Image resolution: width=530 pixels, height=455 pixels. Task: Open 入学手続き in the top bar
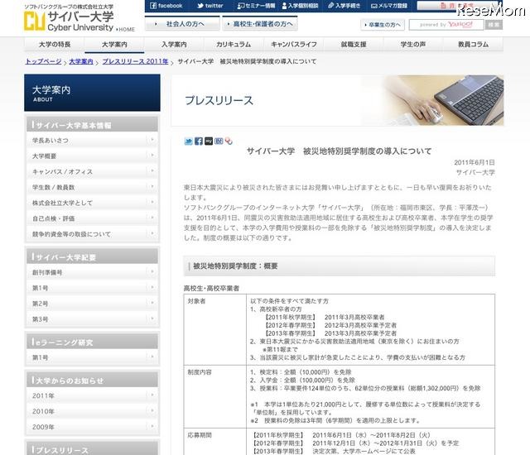coord(344,6)
